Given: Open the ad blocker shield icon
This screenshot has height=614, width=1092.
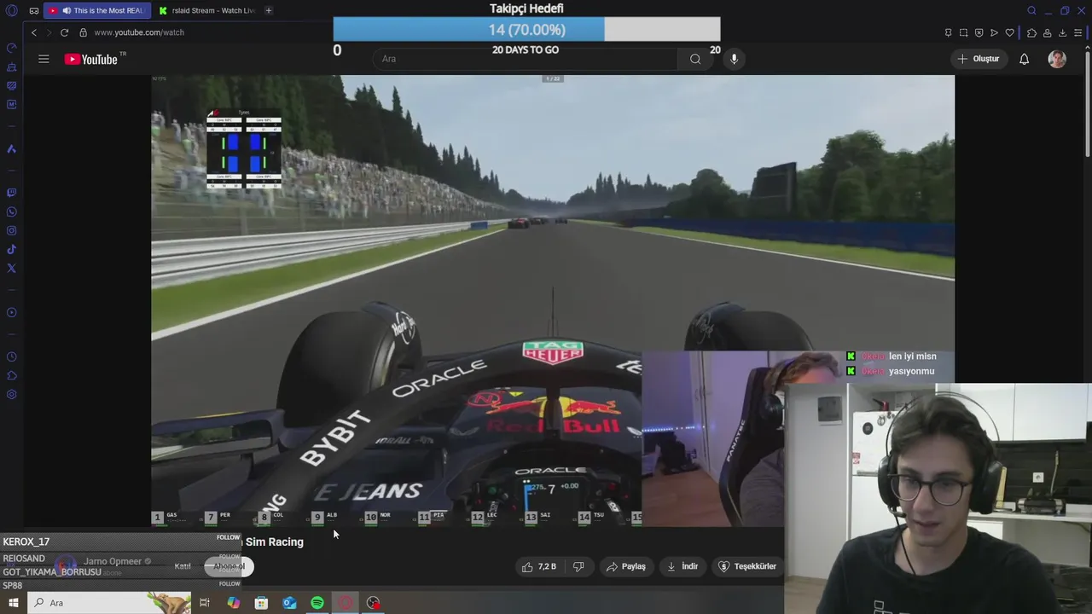Looking at the screenshot, I should tap(979, 33).
